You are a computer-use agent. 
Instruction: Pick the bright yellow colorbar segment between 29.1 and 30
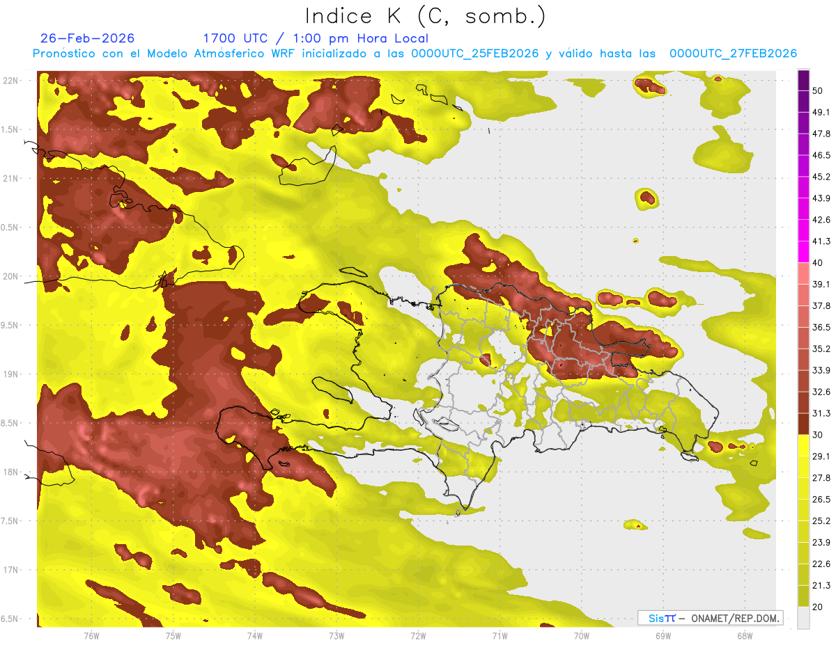(804, 445)
